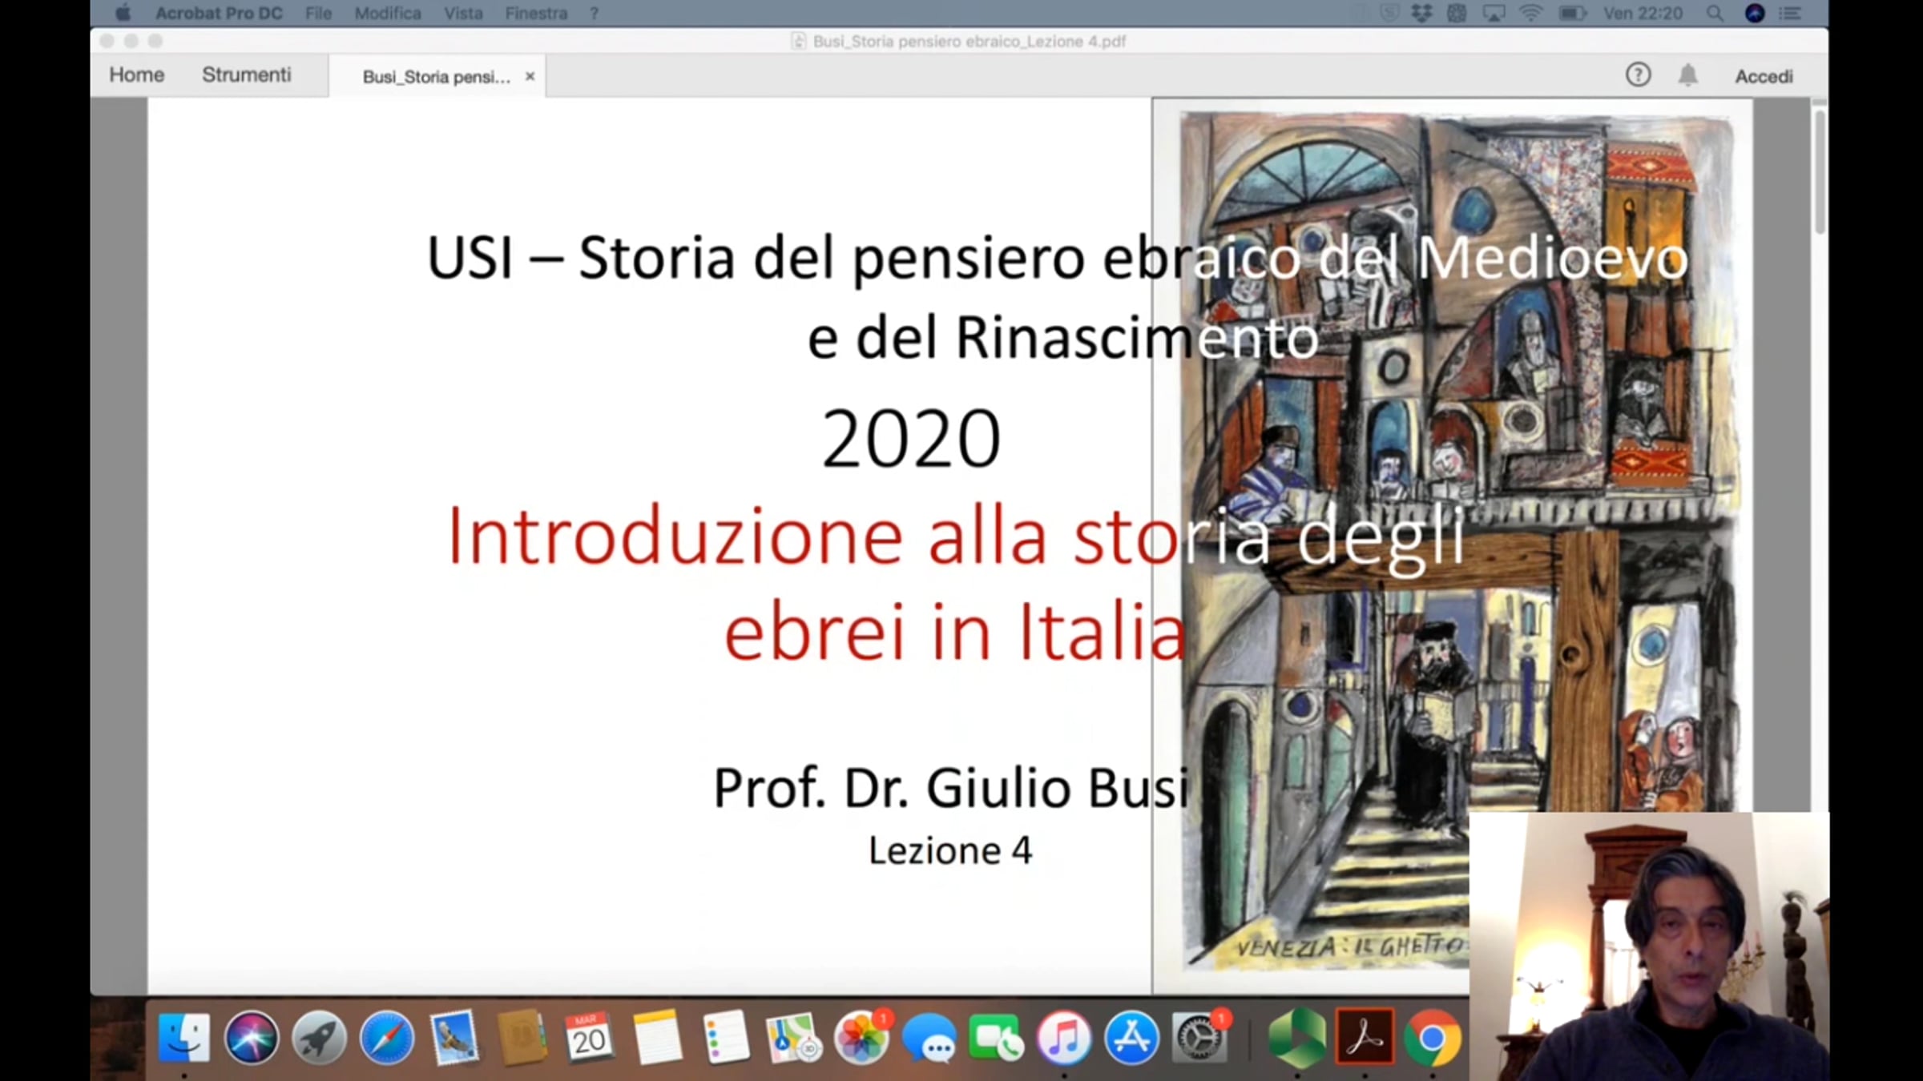
Task: Open the Acrobat Pro DC menu
Action: 219,14
